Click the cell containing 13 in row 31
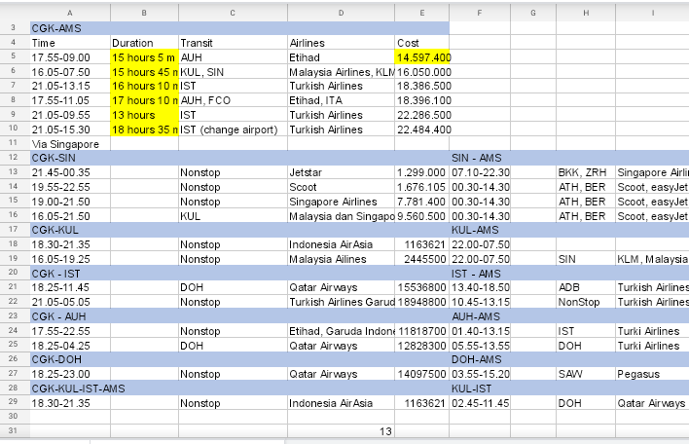The width and height of the screenshot is (689, 444). click(341, 430)
